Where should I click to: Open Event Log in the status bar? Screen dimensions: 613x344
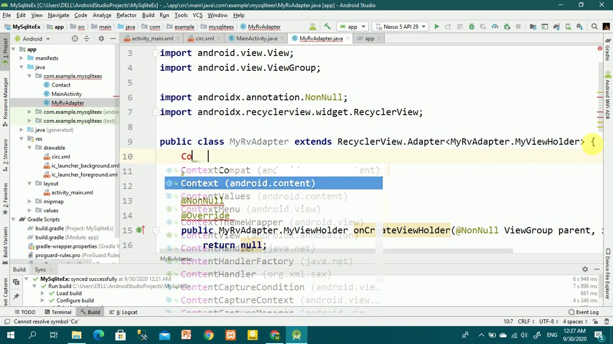[584, 312]
